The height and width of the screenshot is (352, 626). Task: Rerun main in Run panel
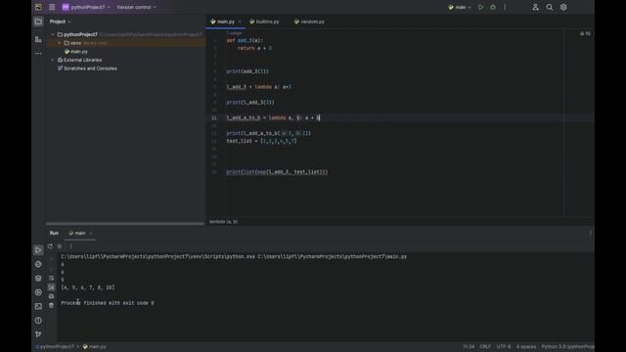coord(50,246)
